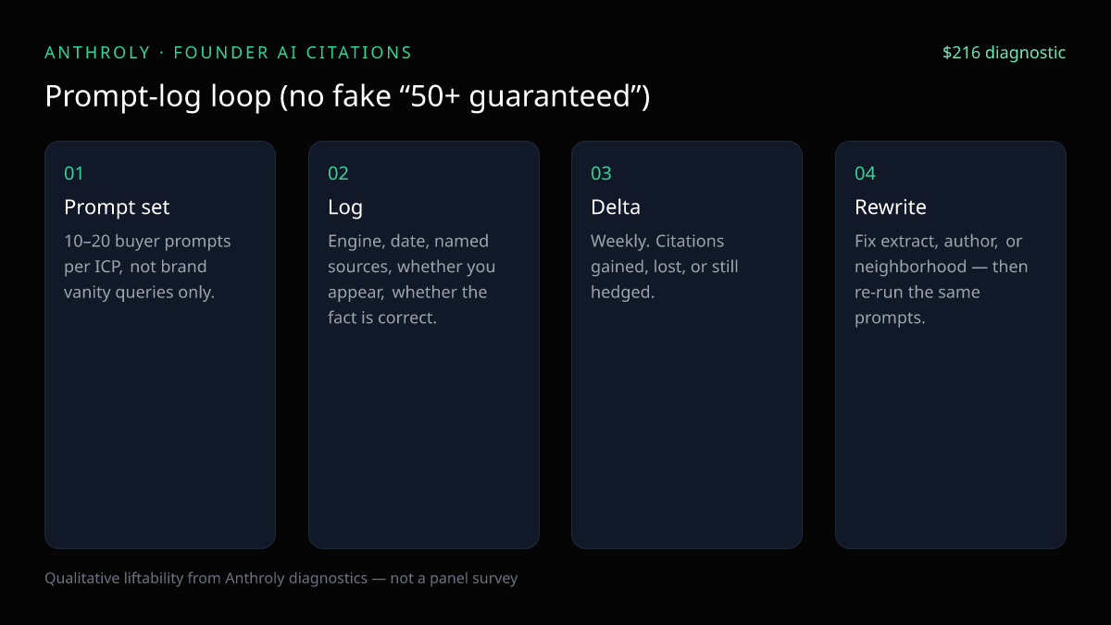Screen dimensions: 1111x625
Task: Click the 04 step number
Action: (x=865, y=173)
